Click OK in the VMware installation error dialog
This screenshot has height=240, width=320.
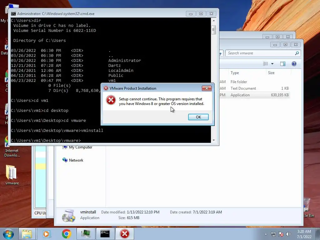point(198,117)
